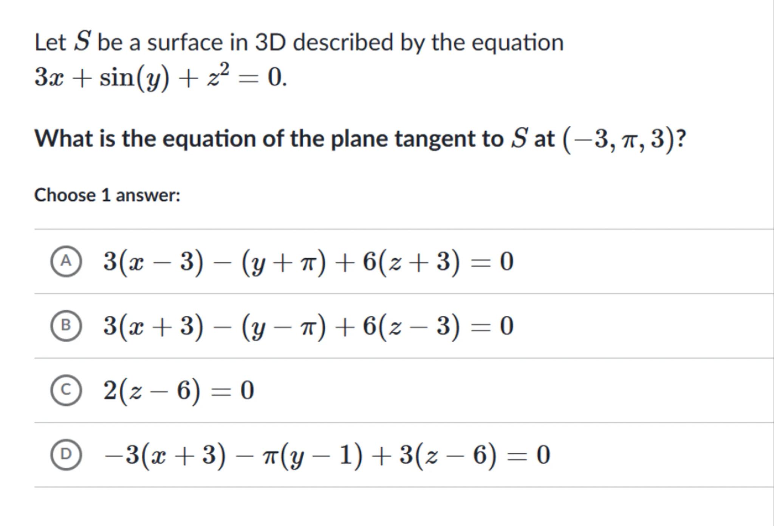
Task: Click the 6(z + 3) term in option A
Action: click(x=412, y=262)
